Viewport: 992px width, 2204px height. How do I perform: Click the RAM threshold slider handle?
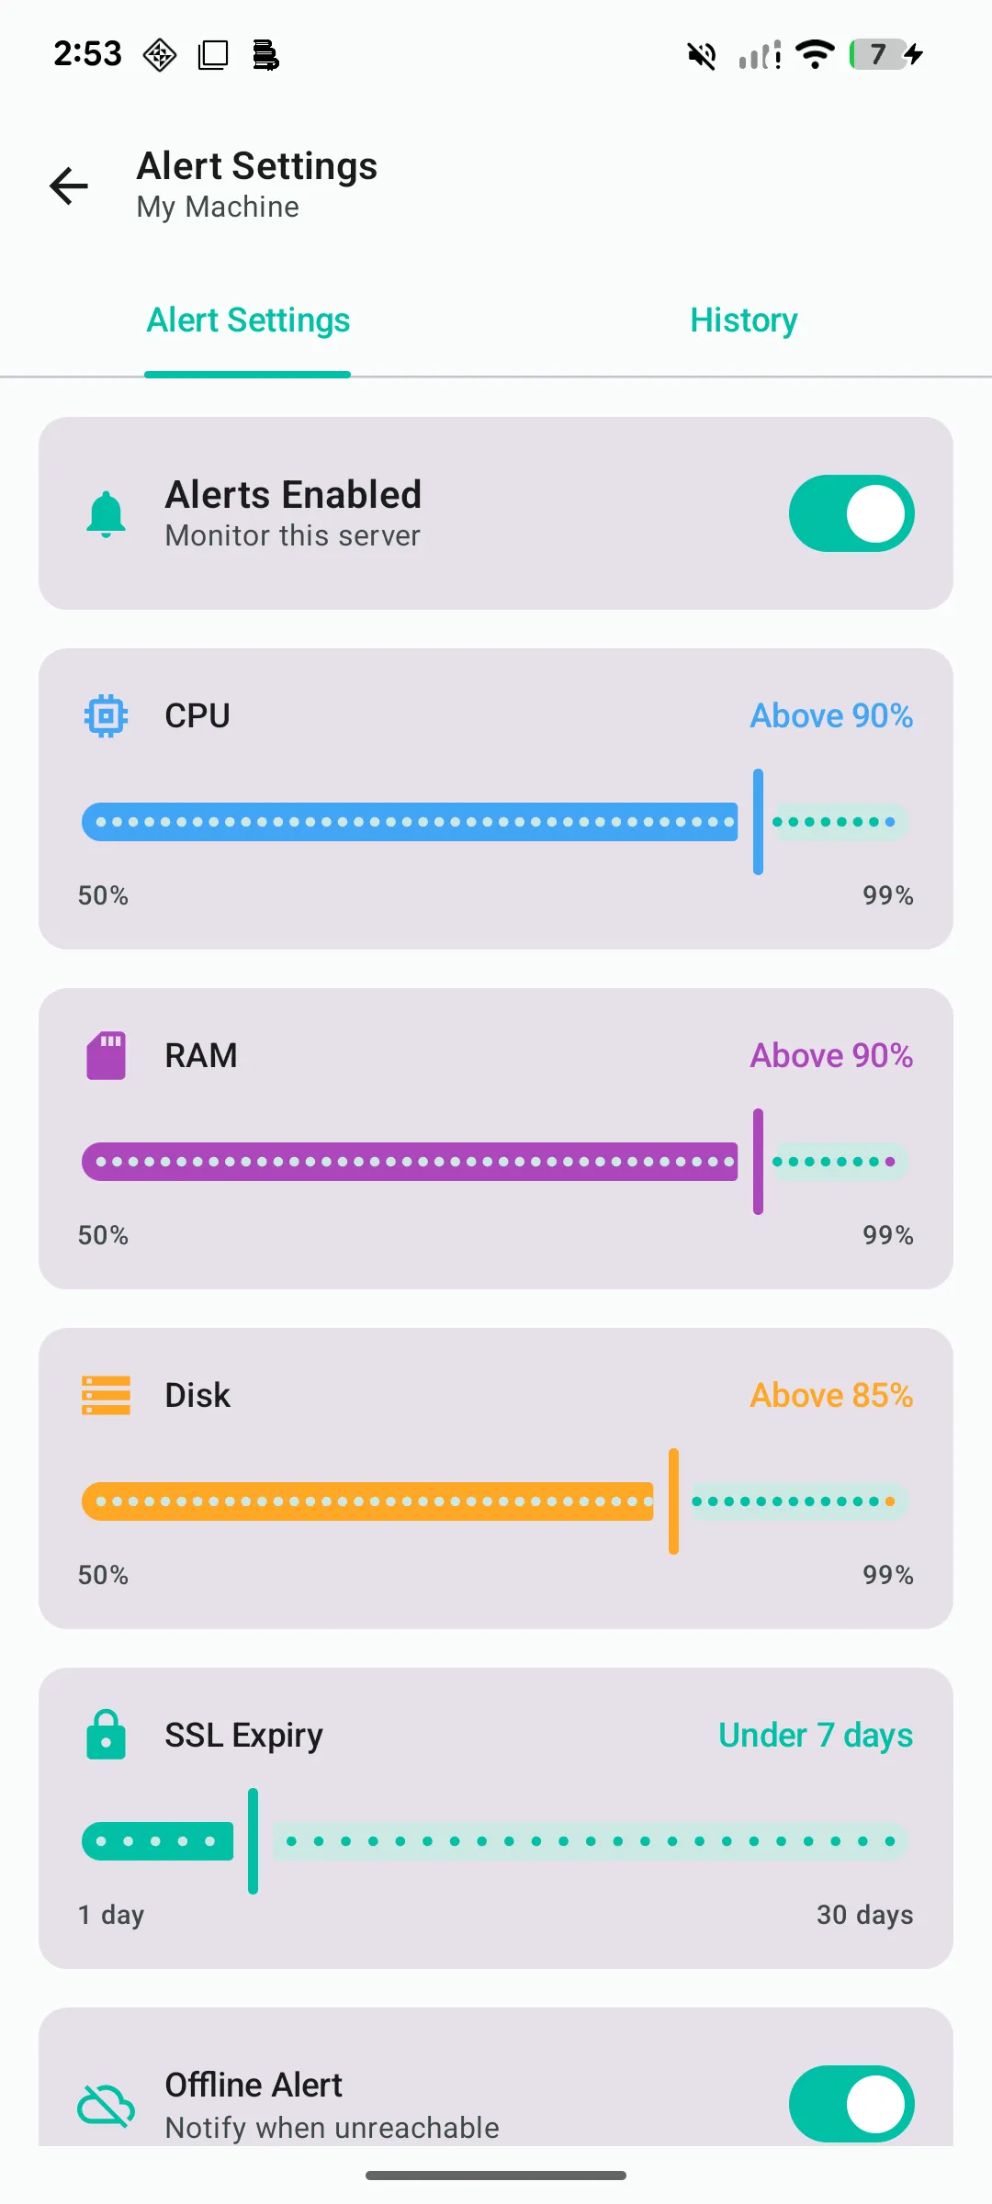(x=757, y=1160)
